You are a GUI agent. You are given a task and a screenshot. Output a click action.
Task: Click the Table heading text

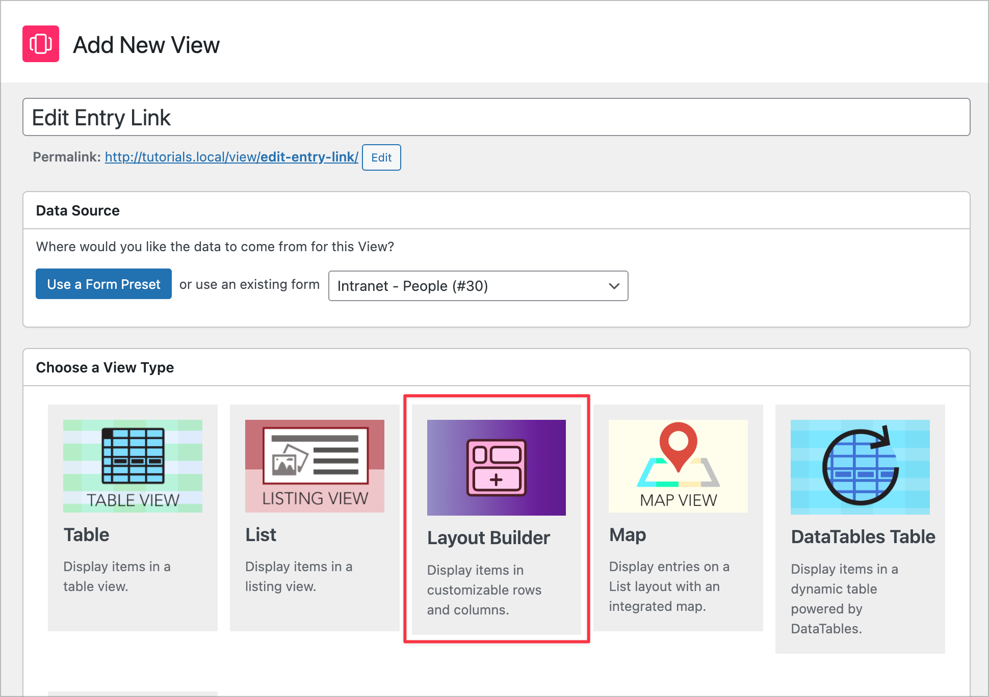pyautogui.click(x=86, y=534)
